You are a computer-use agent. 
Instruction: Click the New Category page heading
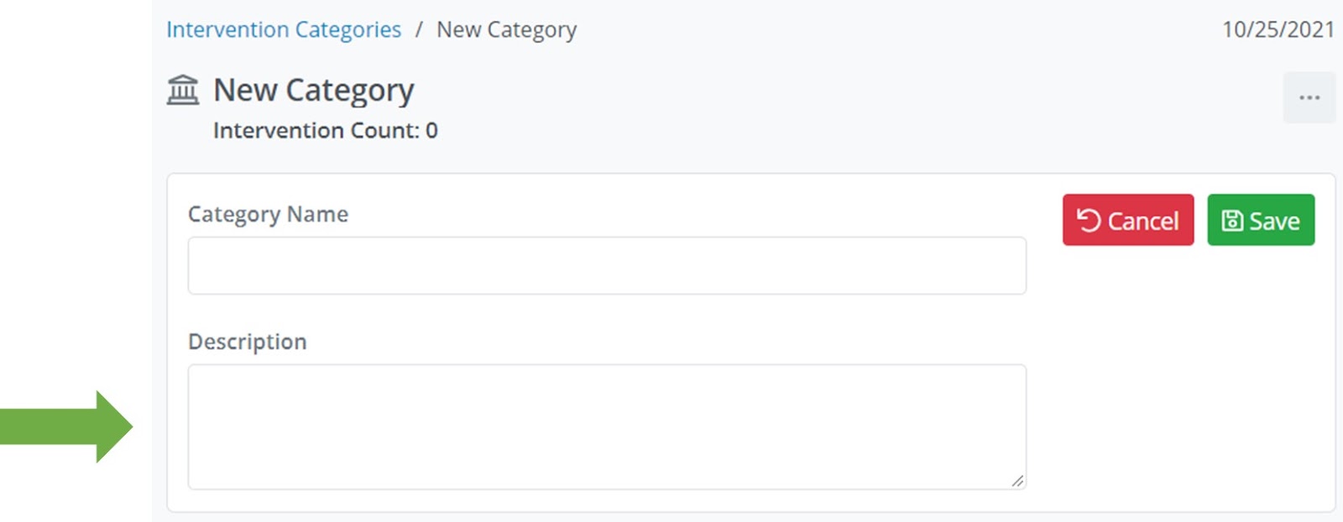pos(314,91)
